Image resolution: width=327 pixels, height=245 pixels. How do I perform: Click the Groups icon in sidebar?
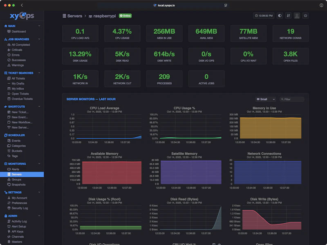pos(9,180)
